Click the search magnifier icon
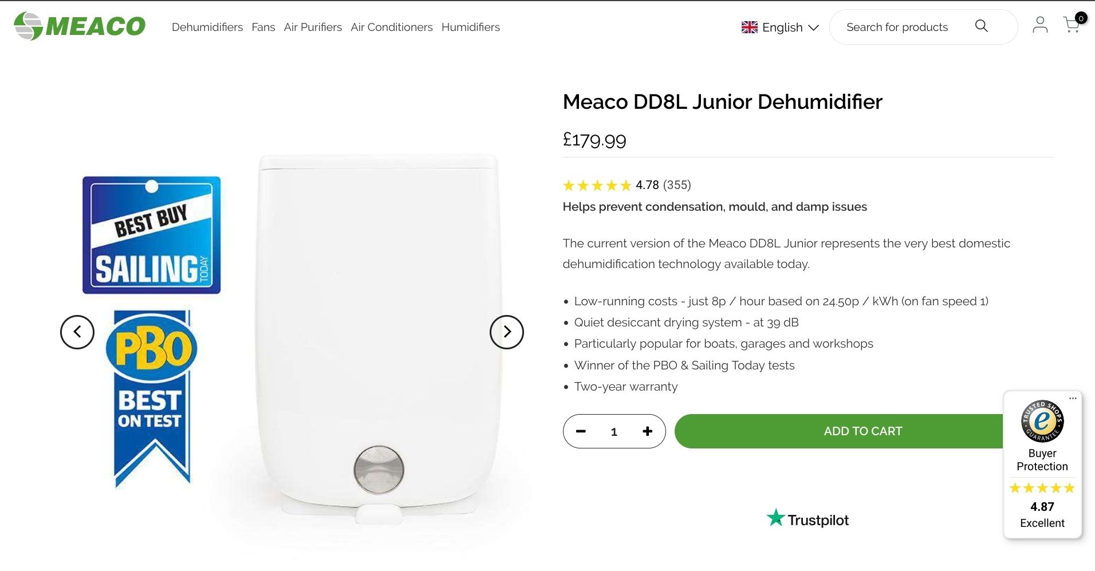 [x=981, y=26]
